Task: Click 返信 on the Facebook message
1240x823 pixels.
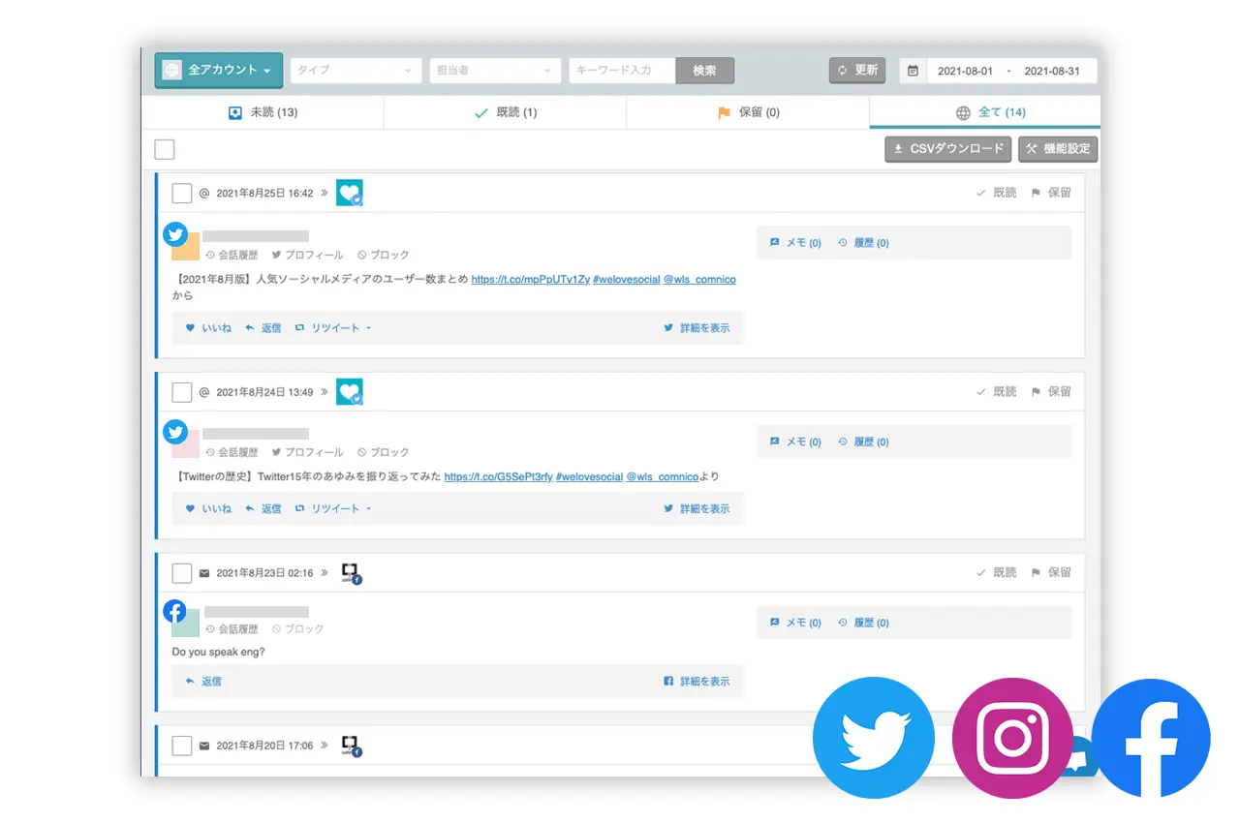Action: pos(203,682)
